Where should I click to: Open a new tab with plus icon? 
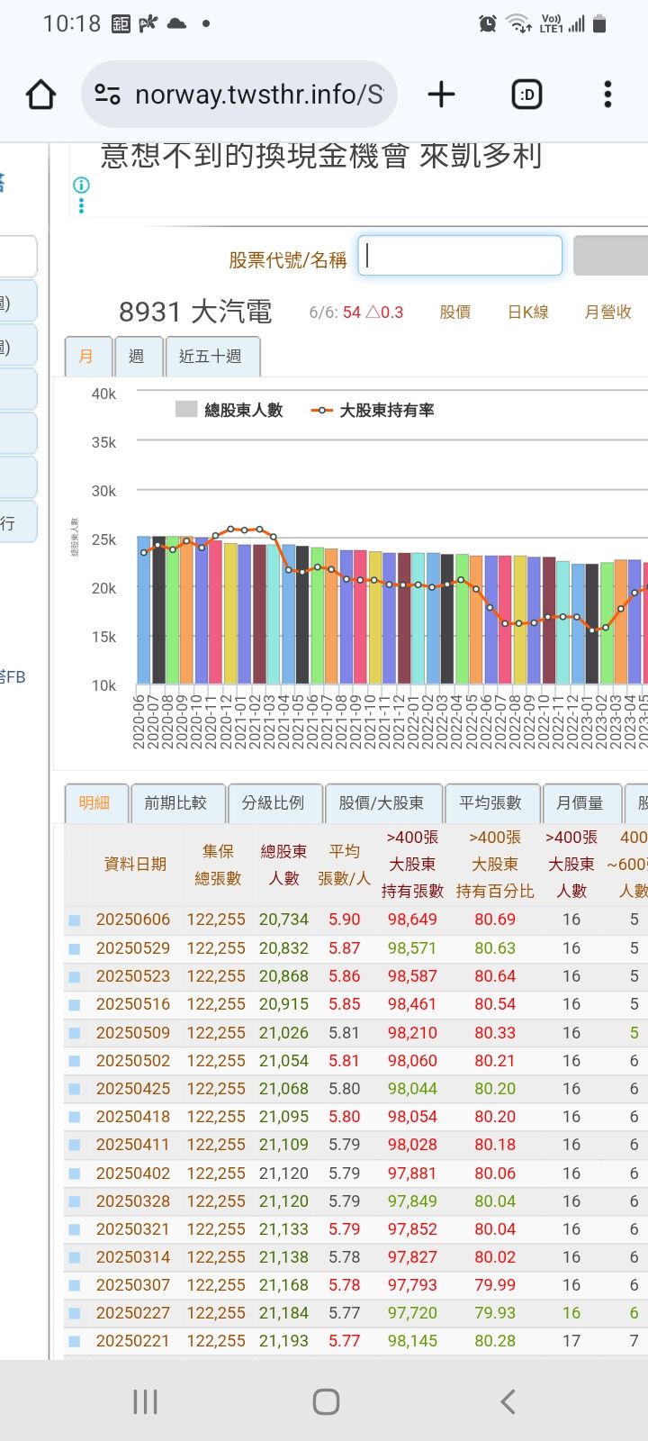[441, 95]
